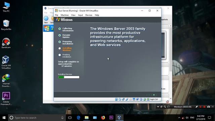The height and width of the screenshot is (121, 215).
Task: Select the Adobe Premiere Pro desktop shortcut
Action: click(6, 99)
